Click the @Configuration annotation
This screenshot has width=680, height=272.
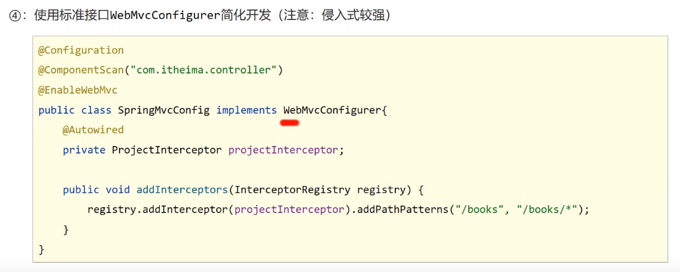(81, 50)
